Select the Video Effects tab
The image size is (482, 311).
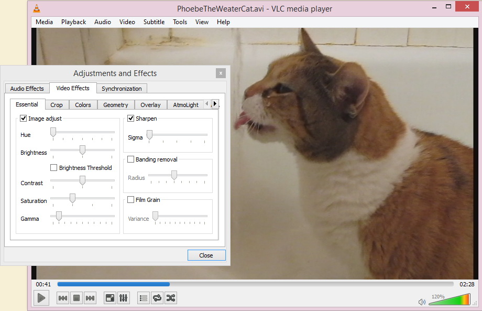73,88
